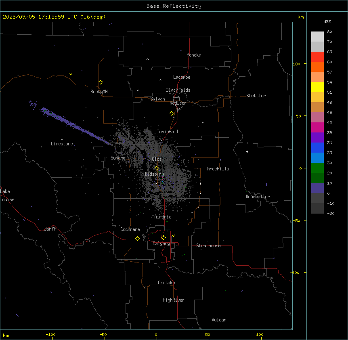Select the purple 10 dBZ legend swatch
348x340 pixels.
click(x=317, y=188)
